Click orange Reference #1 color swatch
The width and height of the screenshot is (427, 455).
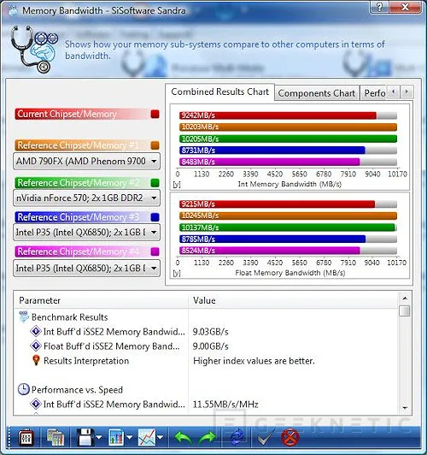click(155, 145)
